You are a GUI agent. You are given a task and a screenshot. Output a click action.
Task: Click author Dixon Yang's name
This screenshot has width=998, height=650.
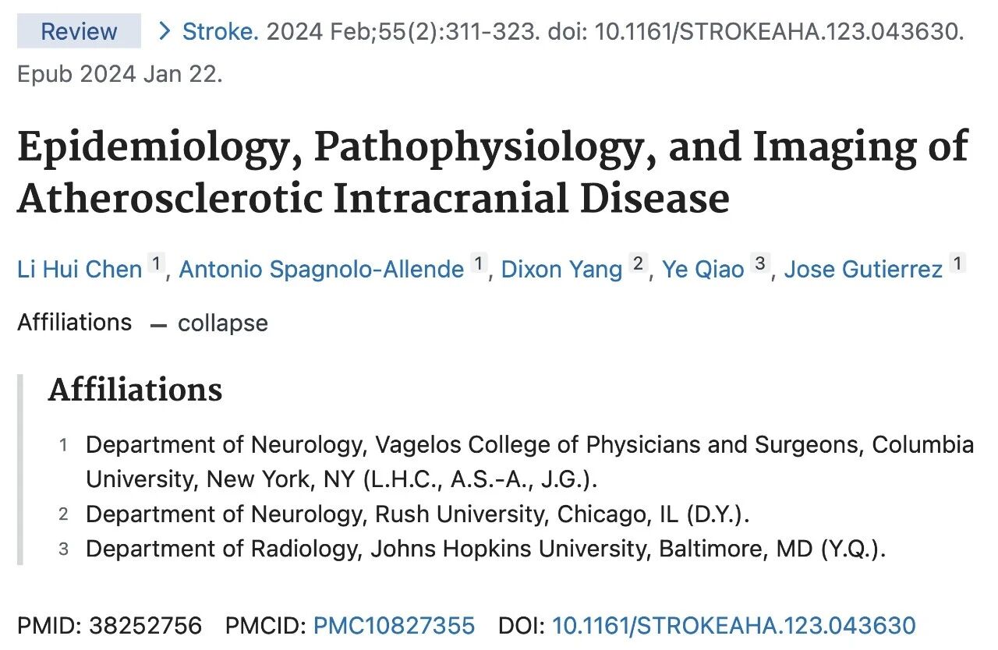[x=561, y=270]
